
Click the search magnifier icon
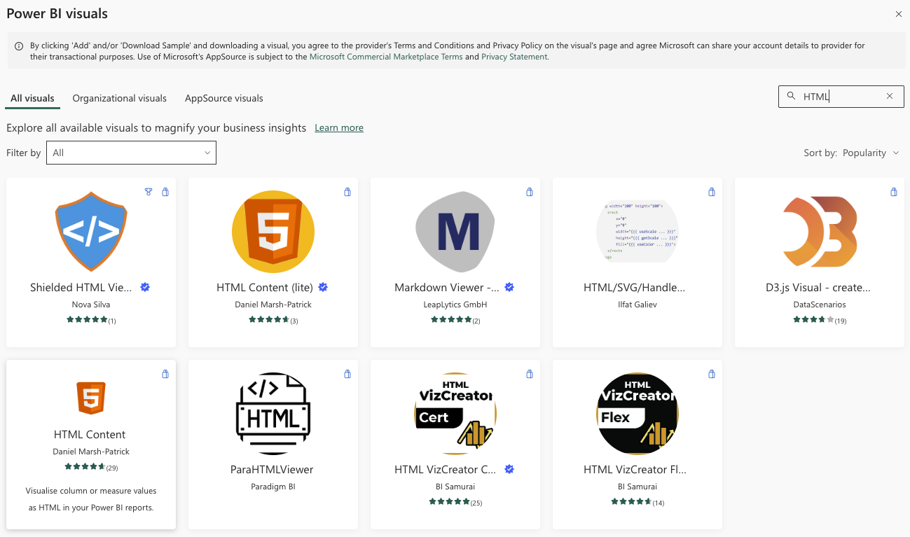[791, 97]
